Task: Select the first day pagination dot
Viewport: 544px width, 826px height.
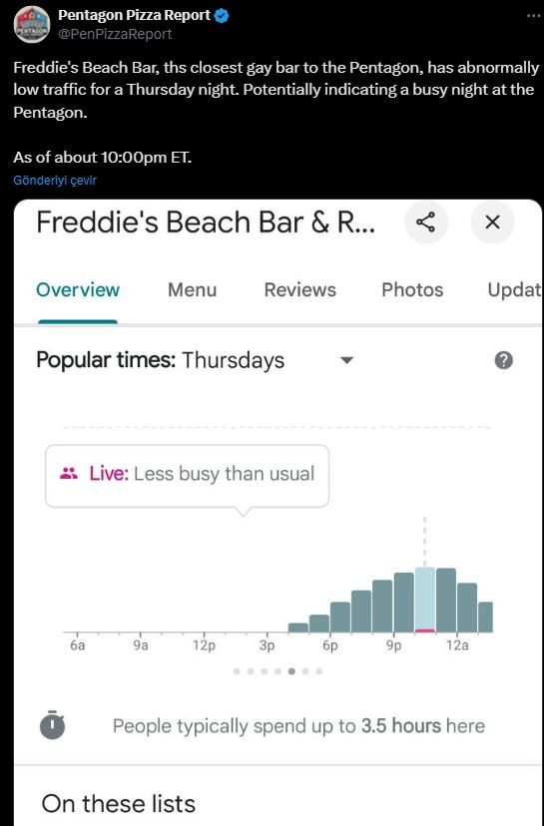Action: pyautogui.click(x=237, y=671)
